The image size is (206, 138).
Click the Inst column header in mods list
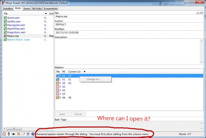pos(51,14)
